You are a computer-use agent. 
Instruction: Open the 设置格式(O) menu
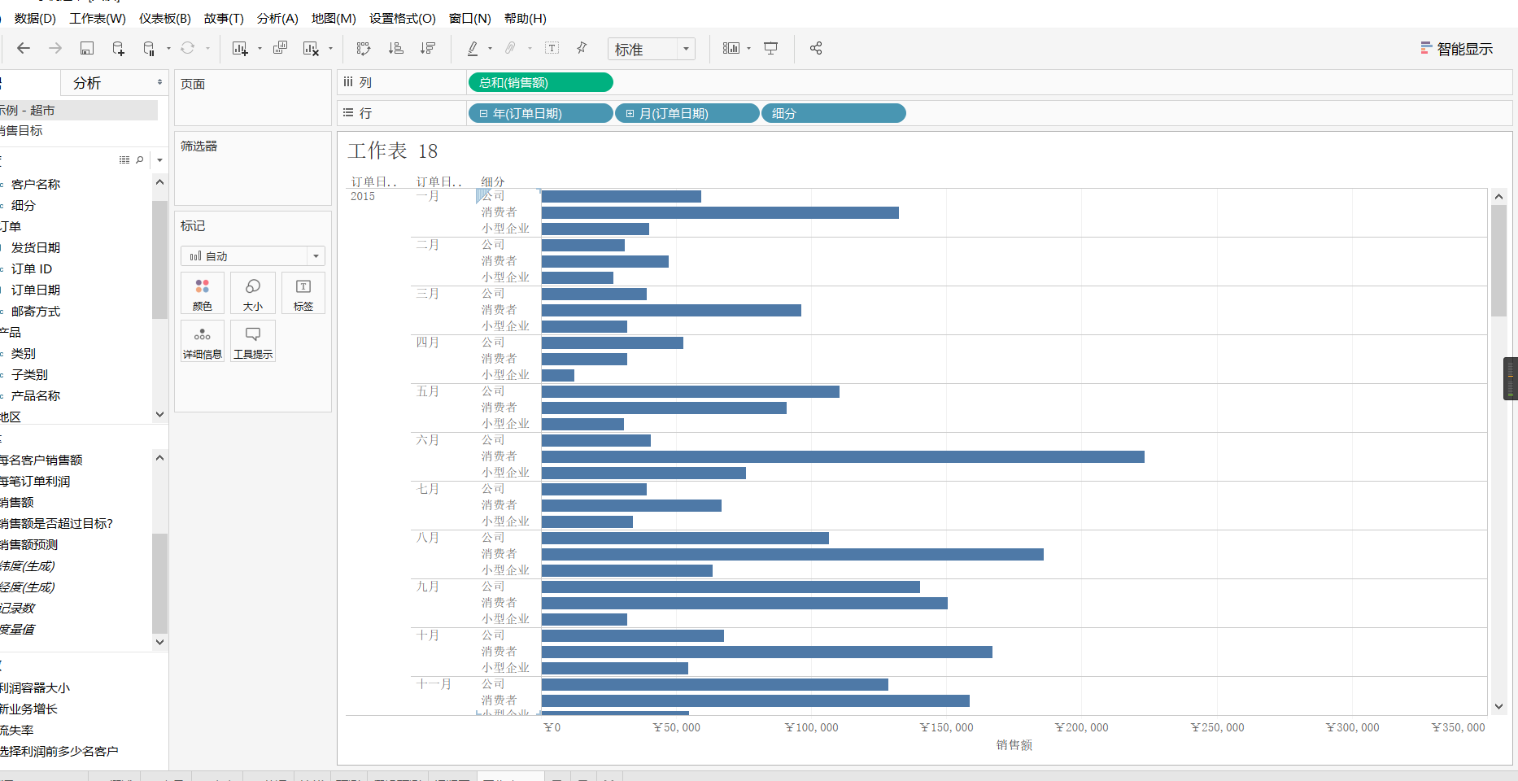point(403,18)
